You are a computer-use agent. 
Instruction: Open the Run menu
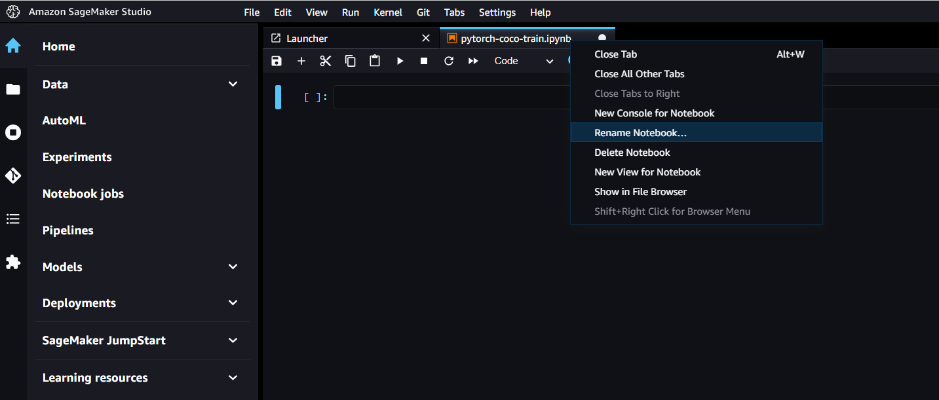pos(351,12)
